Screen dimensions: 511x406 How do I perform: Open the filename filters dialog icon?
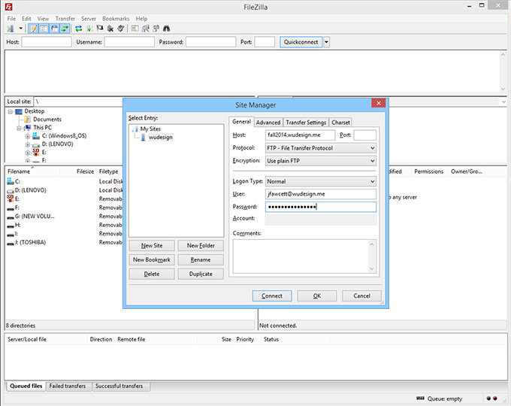pyautogui.click(x=135, y=29)
